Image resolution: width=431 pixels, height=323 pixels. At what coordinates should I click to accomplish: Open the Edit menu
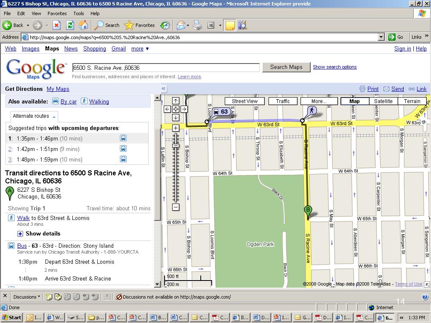[x=21, y=13]
